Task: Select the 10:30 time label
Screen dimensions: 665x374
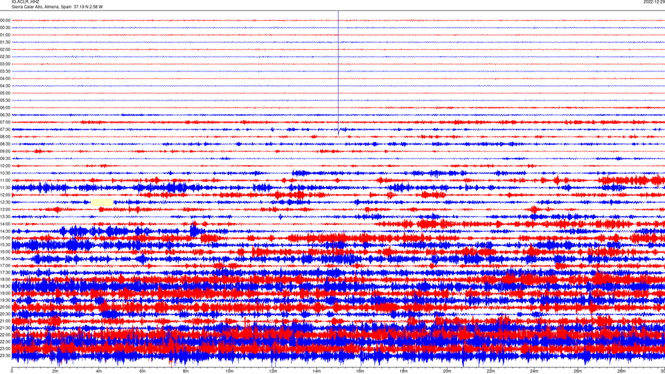Action: pyautogui.click(x=6, y=173)
